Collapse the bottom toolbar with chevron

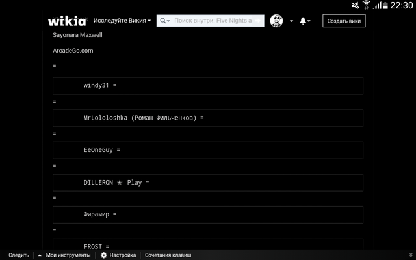point(411,255)
